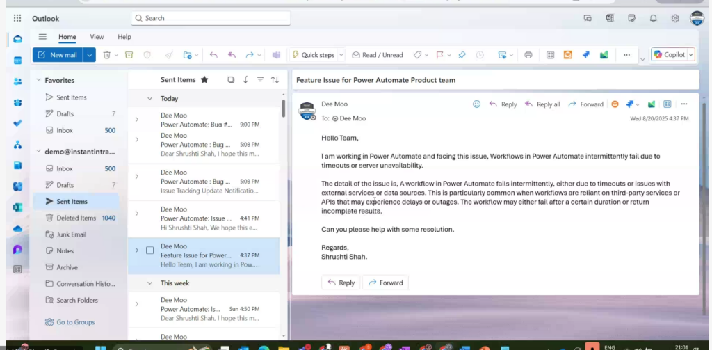Click ENG language indicator in system tray
The height and width of the screenshot is (350, 712).
[x=609, y=347]
